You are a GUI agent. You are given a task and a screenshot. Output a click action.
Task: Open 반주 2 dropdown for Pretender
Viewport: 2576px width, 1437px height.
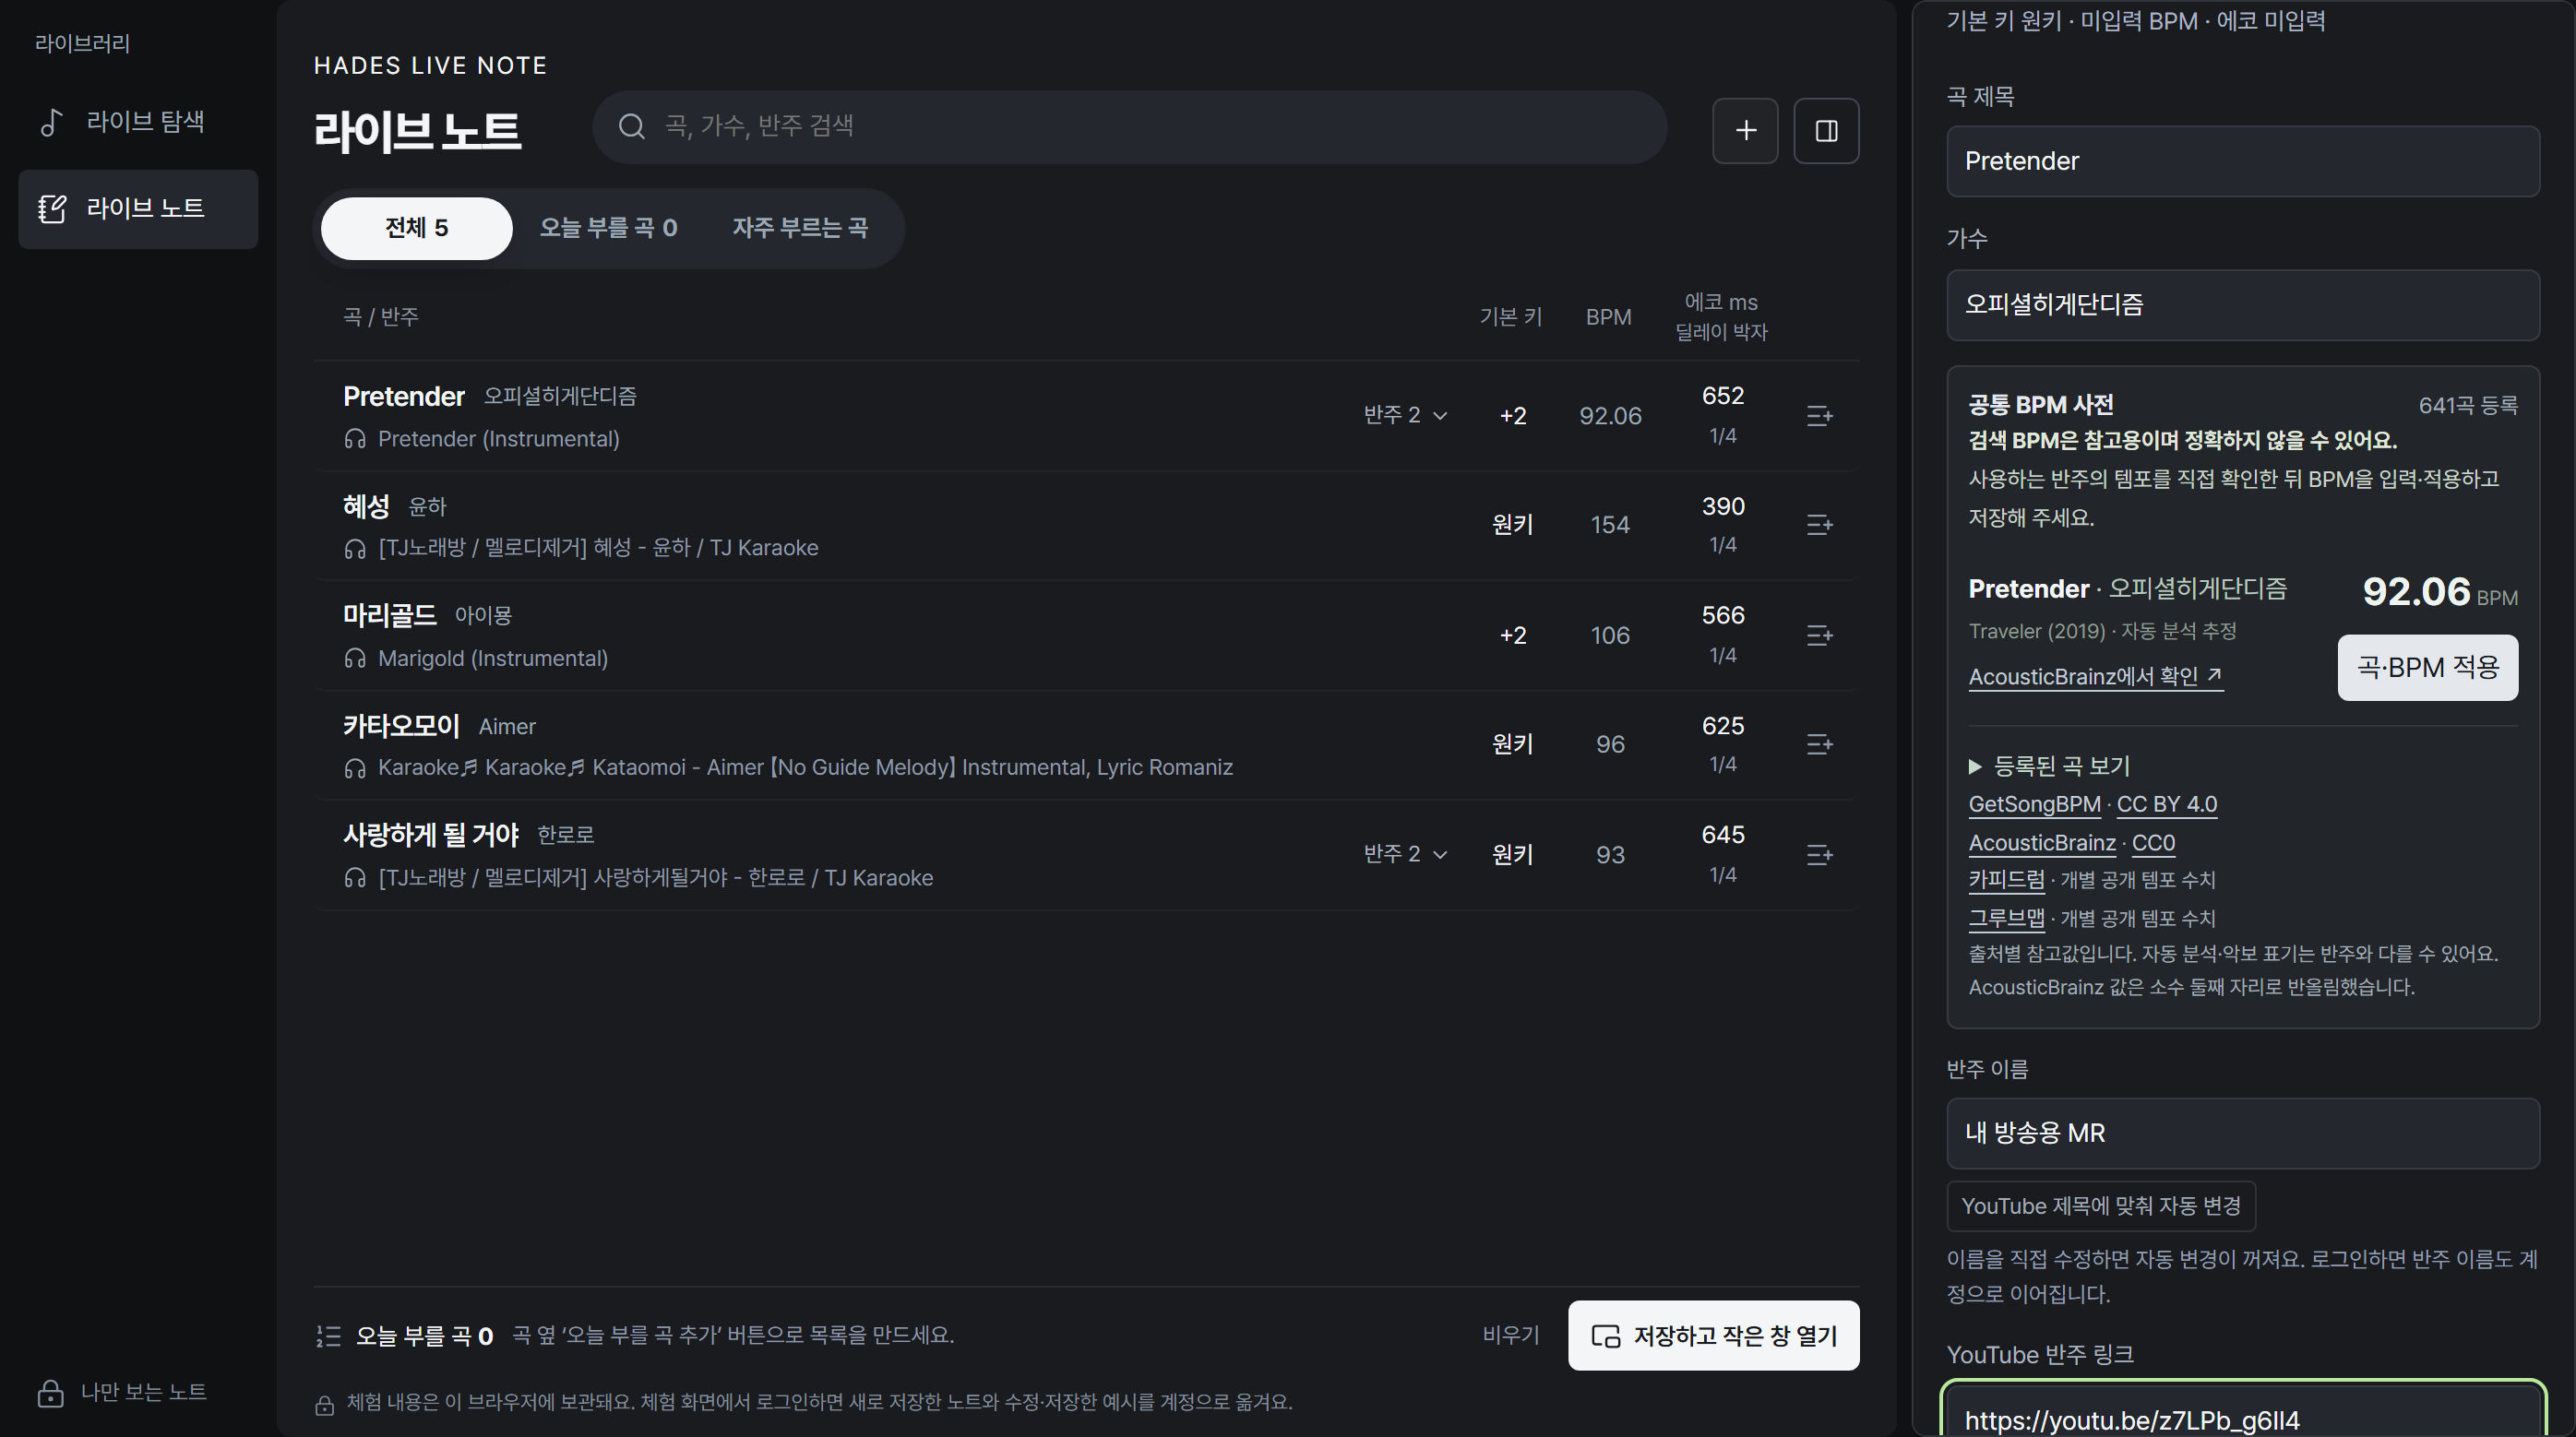coord(1405,414)
